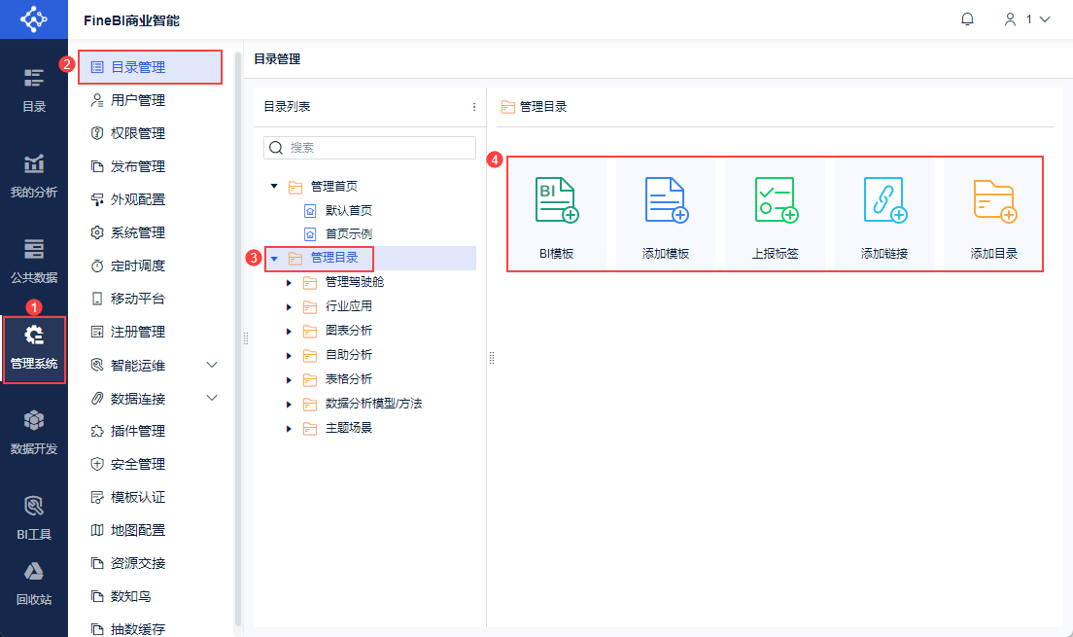The width and height of the screenshot is (1073, 637).
Task: Open the 目录列表 more options menu
Action: pyautogui.click(x=473, y=107)
